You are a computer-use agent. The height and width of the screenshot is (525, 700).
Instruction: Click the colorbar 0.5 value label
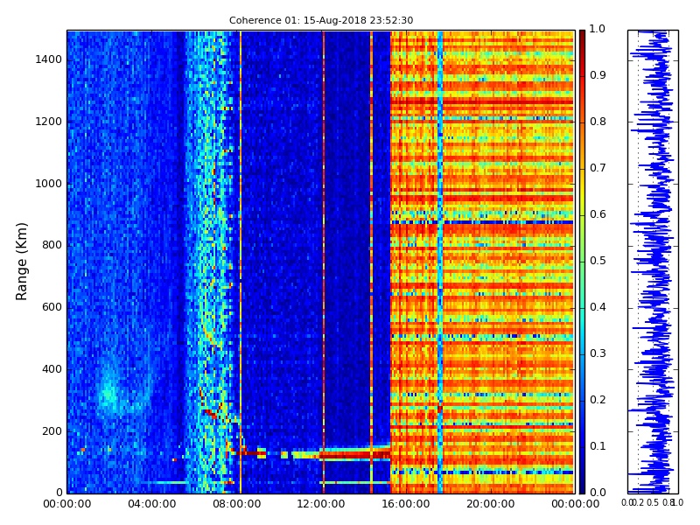598,261
